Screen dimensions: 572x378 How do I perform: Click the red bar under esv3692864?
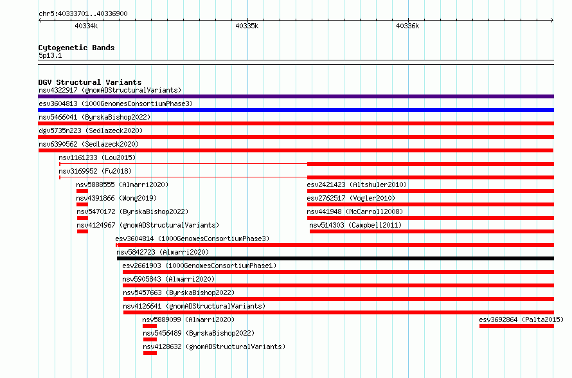[x=517, y=326]
